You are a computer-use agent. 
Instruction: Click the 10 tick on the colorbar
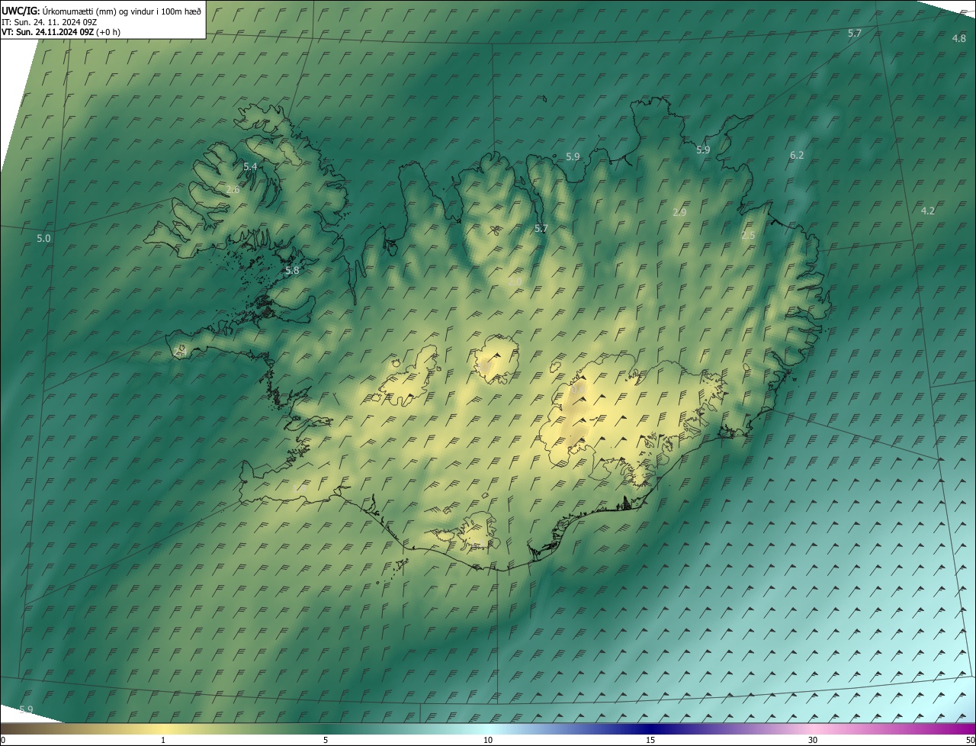pos(488,740)
